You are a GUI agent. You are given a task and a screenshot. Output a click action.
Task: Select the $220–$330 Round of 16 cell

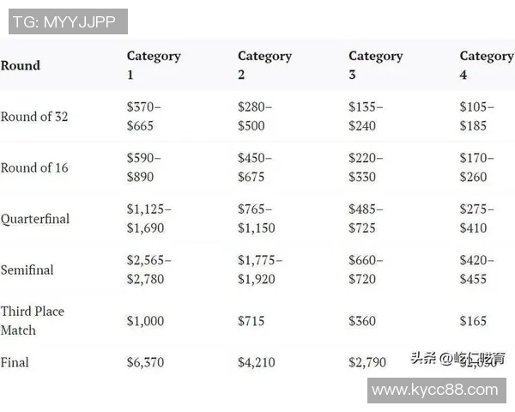pos(366,167)
